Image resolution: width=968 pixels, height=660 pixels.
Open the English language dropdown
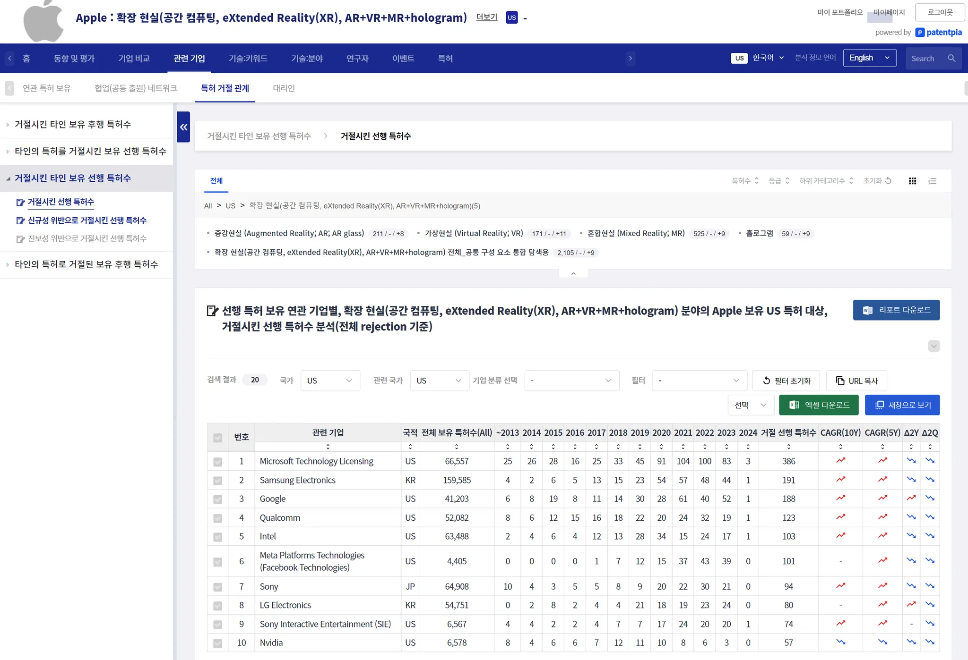coord(869,58)
